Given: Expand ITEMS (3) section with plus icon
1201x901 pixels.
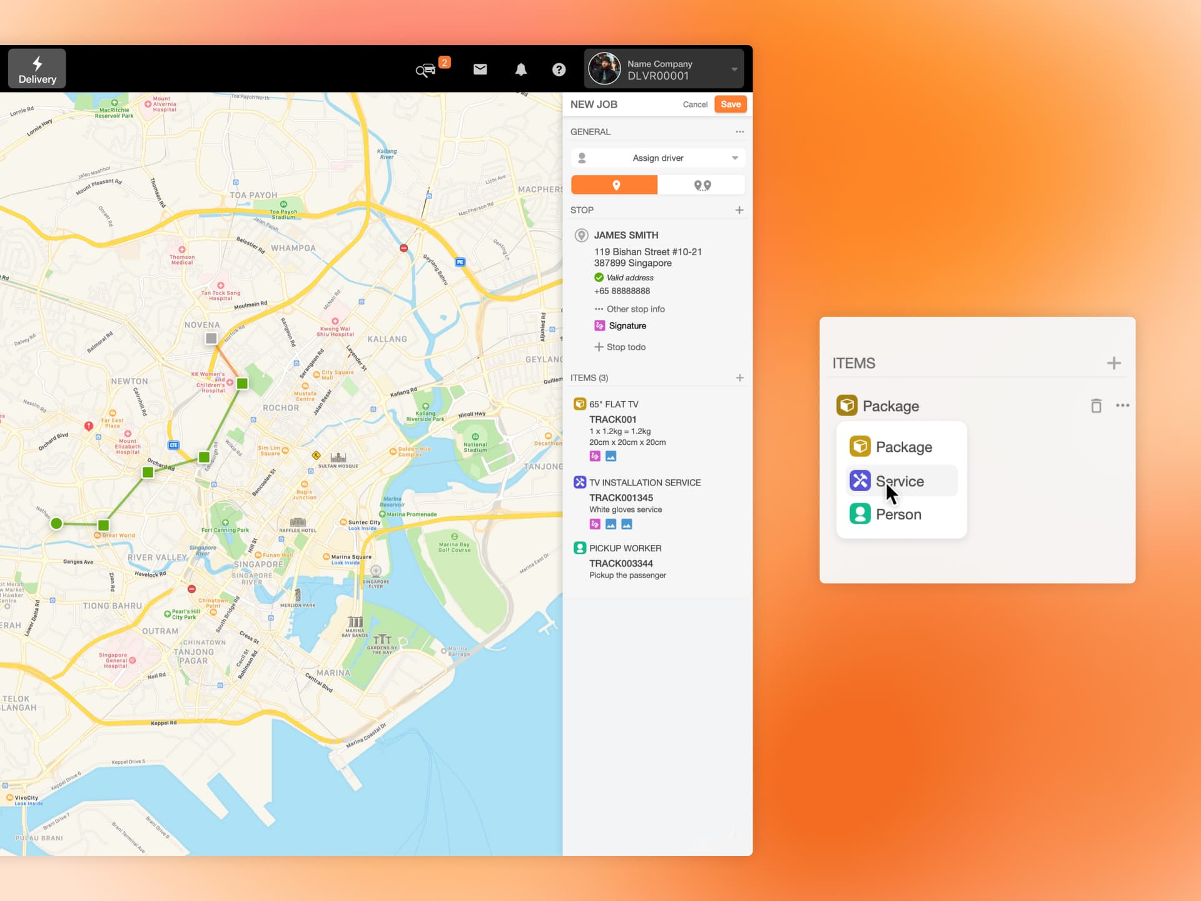Looking at the screenshot, I should pos(741,378).
